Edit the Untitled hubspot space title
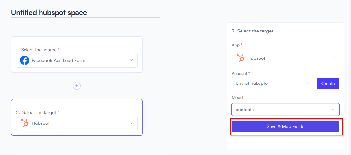Screen dimensions: 351x155 click(x=49, y=12)
